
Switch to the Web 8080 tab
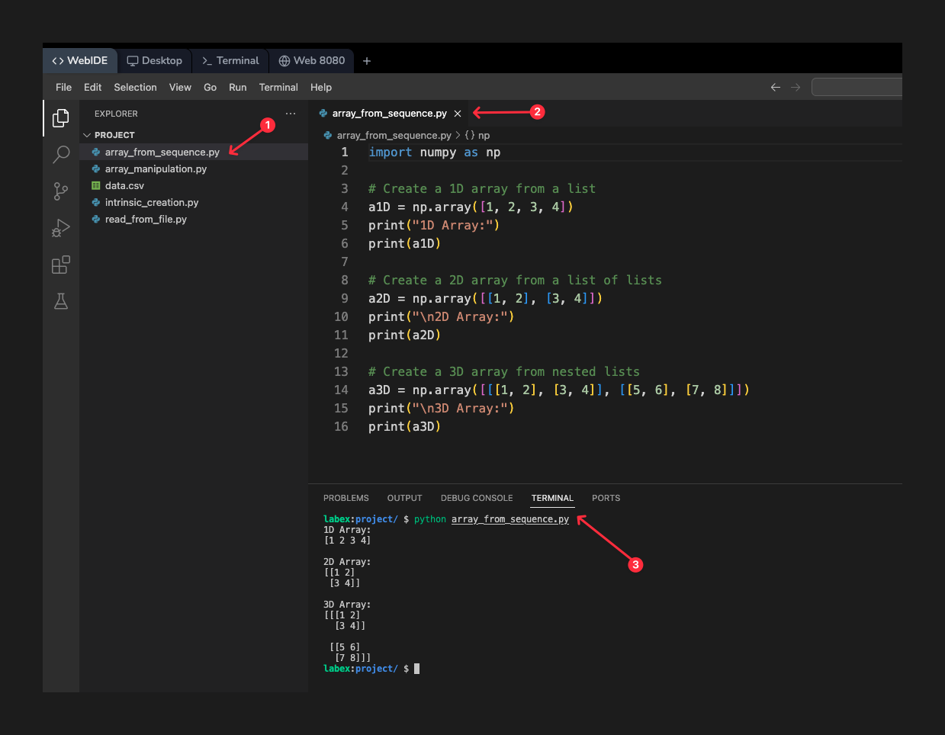tap(311, 60)
